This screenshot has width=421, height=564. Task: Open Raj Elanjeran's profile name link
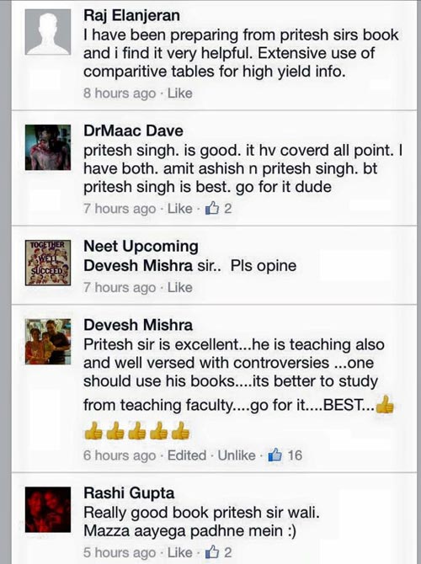131,15
